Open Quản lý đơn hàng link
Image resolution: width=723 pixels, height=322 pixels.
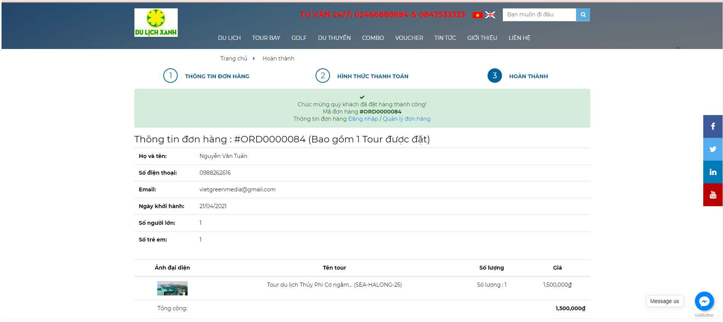pyautogui.click(x=406, y=119)
